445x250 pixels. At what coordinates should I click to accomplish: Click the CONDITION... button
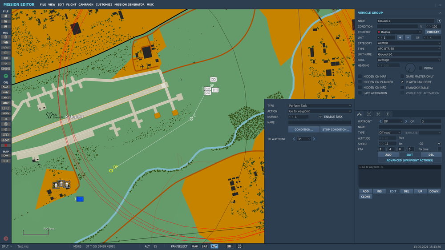[x=303, y=129]
